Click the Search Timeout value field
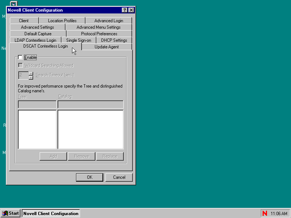Viewport: 291px width, 218px height. [24, 75]
